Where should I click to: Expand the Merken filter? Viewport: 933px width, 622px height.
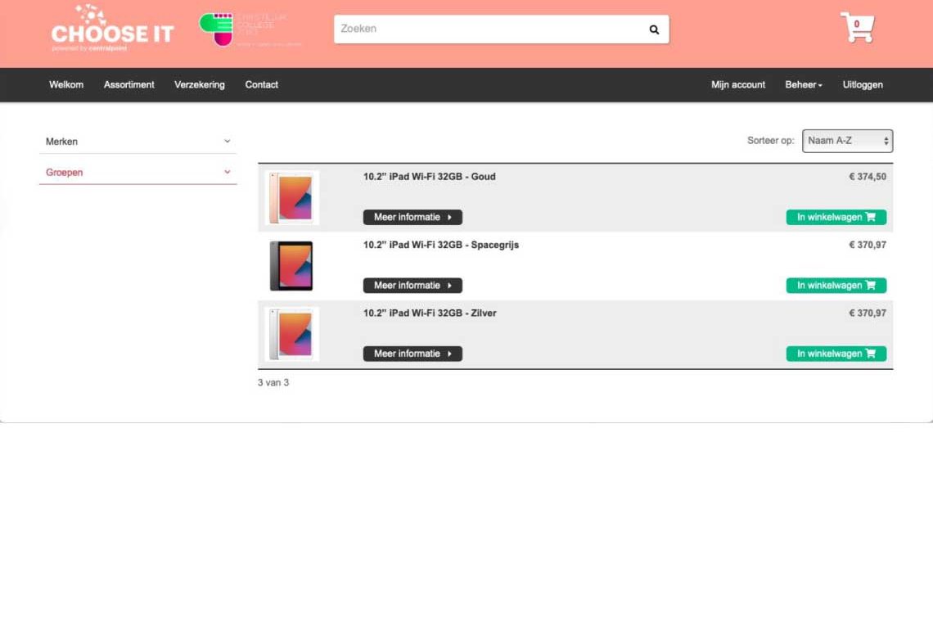(138, 141)
